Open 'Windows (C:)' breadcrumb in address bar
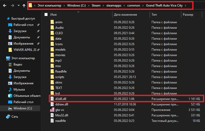 pos(76,5)
